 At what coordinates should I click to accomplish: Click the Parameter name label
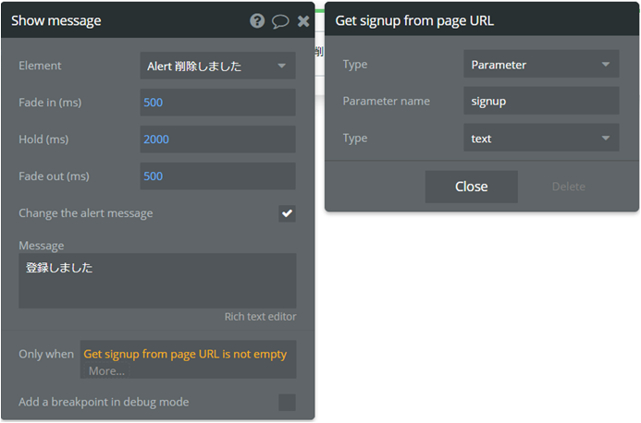pos(387,101)
